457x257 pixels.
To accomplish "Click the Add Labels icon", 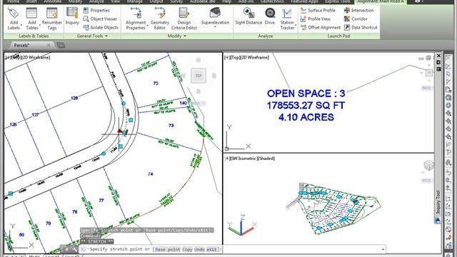I will [x=14, y=13].
